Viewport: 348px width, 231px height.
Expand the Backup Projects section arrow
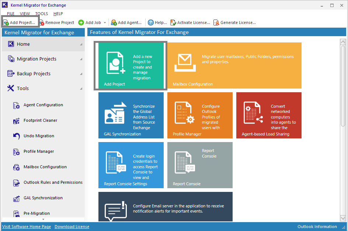coord(81,74)
